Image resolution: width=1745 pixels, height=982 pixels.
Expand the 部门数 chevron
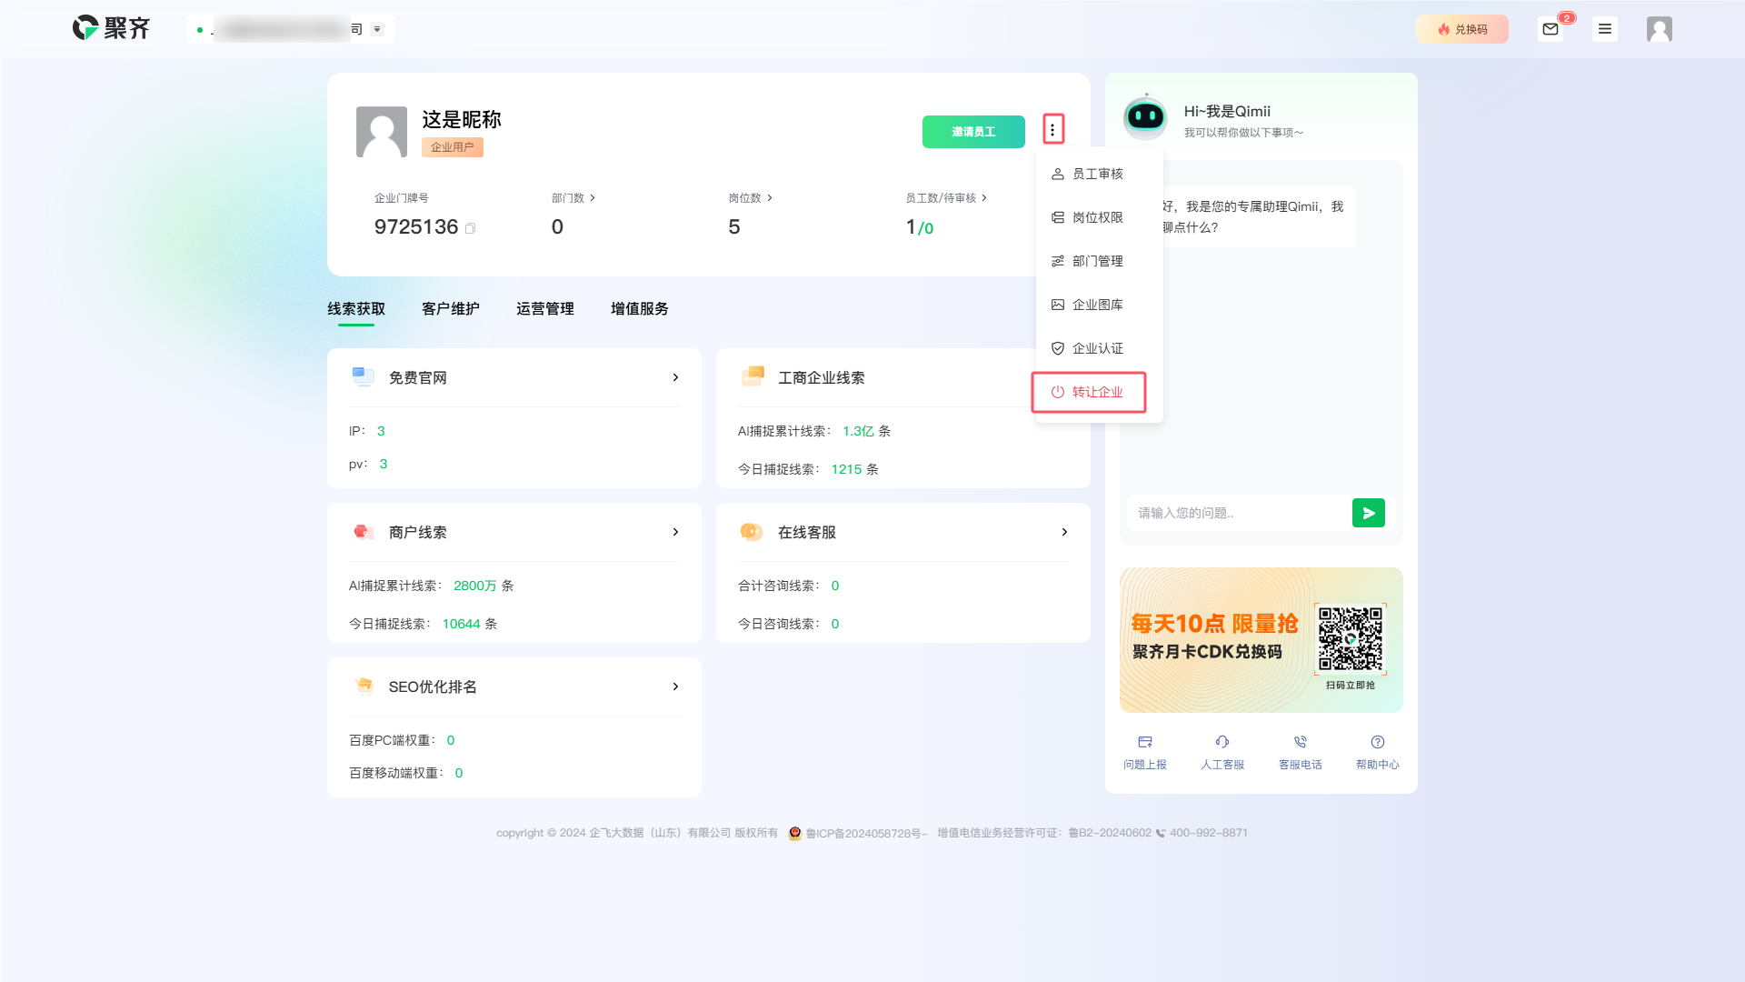click(x=593, y=197)
